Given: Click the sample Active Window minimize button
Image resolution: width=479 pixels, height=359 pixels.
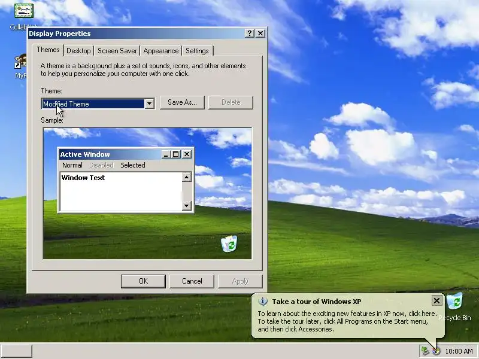Looking at the screenshot, I should (x=166, y=154).
